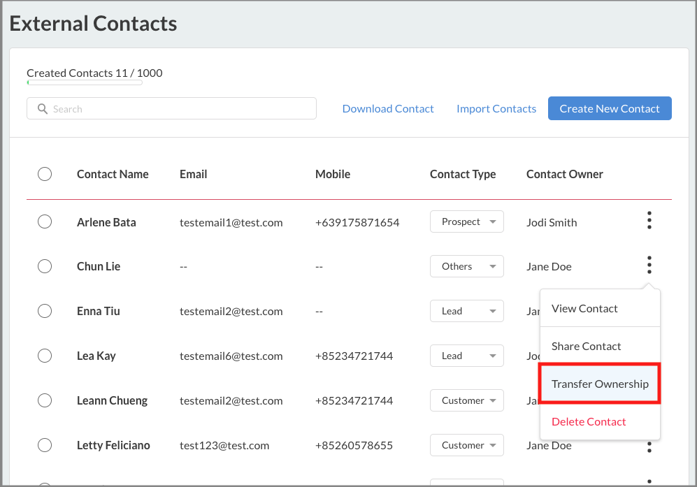697x487 pixels.
Task: Click the email testemail1@test.com
Action: [x=231, y=223]
